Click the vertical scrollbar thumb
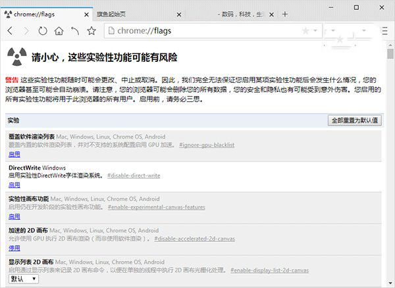The width and height of the screenshot is (395, 288). tap(390, 53)
